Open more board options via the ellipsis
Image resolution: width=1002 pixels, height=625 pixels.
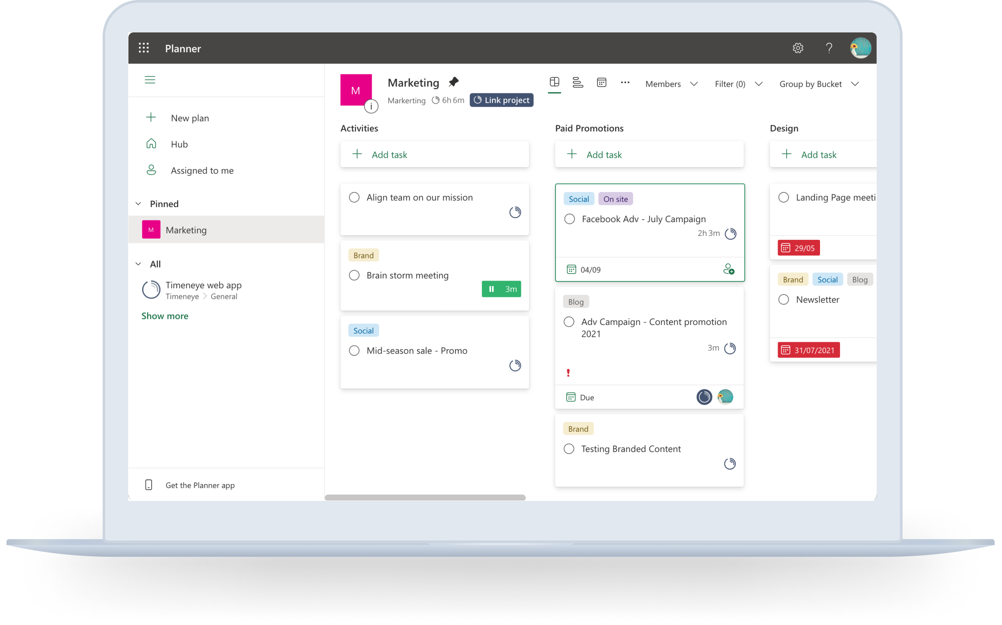(625, 83)
